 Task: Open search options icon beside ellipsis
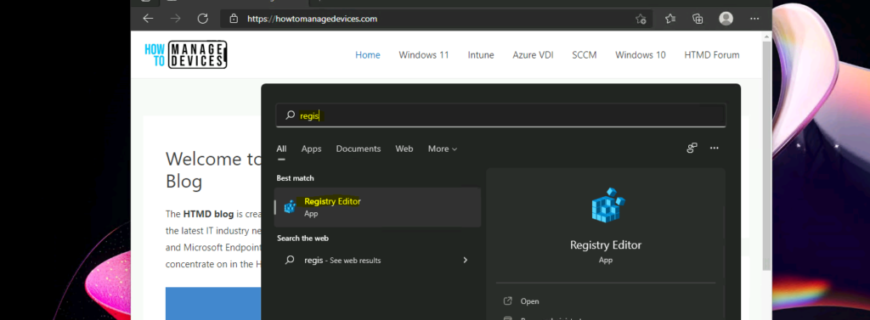coord(692,148)
